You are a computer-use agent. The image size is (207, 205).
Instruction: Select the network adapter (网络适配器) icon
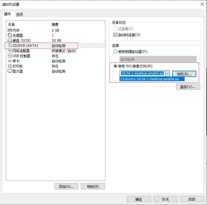tap(10, 51)
